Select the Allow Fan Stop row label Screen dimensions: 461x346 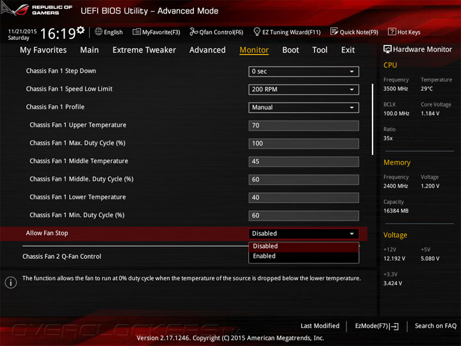[x=47, y=233]
